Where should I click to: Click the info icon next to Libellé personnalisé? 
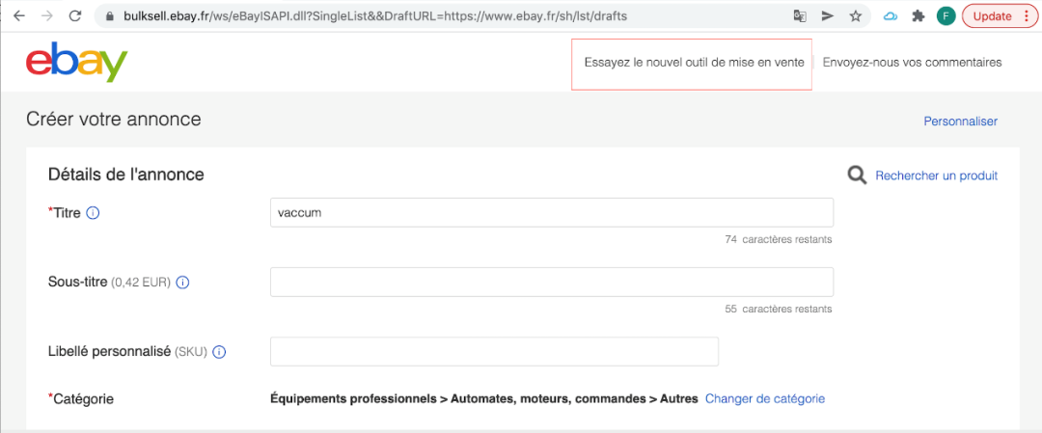(x=219, y=352)
